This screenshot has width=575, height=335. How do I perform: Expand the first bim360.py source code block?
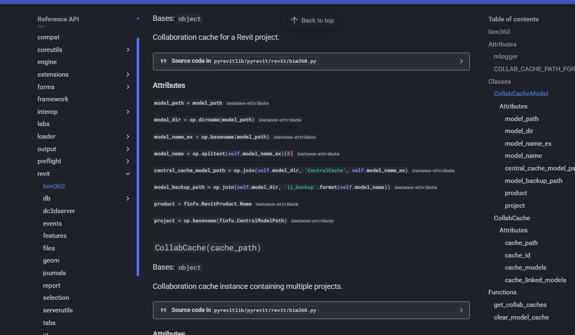tap(461, 61)
